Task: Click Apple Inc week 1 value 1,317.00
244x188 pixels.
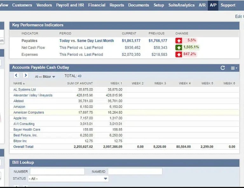Action: [116, 118]
